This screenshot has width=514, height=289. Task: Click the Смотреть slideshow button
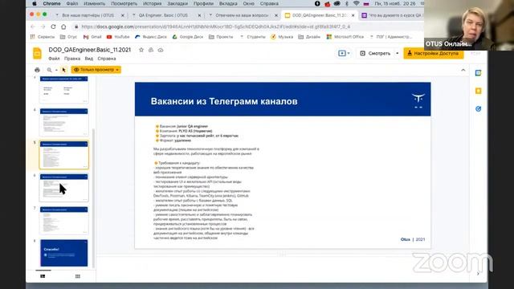click(375, 53)
